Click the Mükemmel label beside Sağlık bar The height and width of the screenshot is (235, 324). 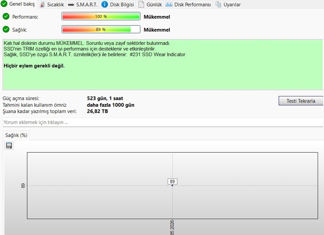pos(157,30)
